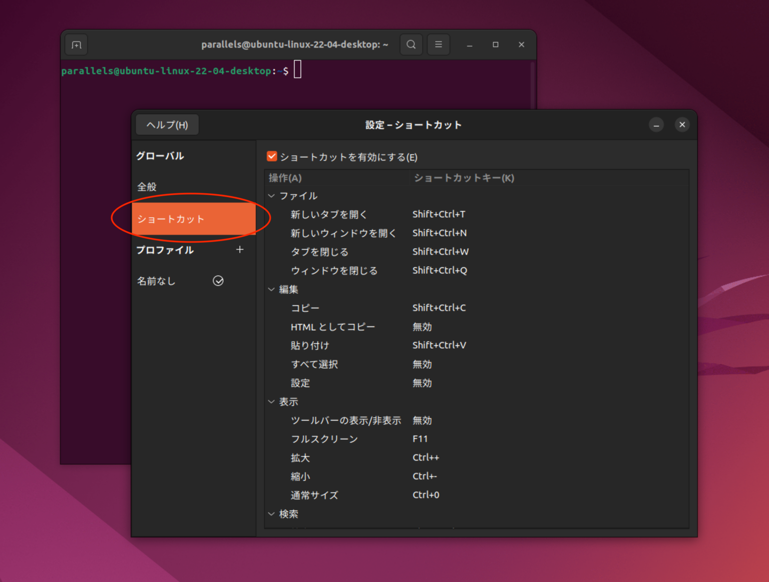The width and height of the screenshot is (769, 582).
Task: Select the HTML としてコピー row
Action: [x=477, y=327]
